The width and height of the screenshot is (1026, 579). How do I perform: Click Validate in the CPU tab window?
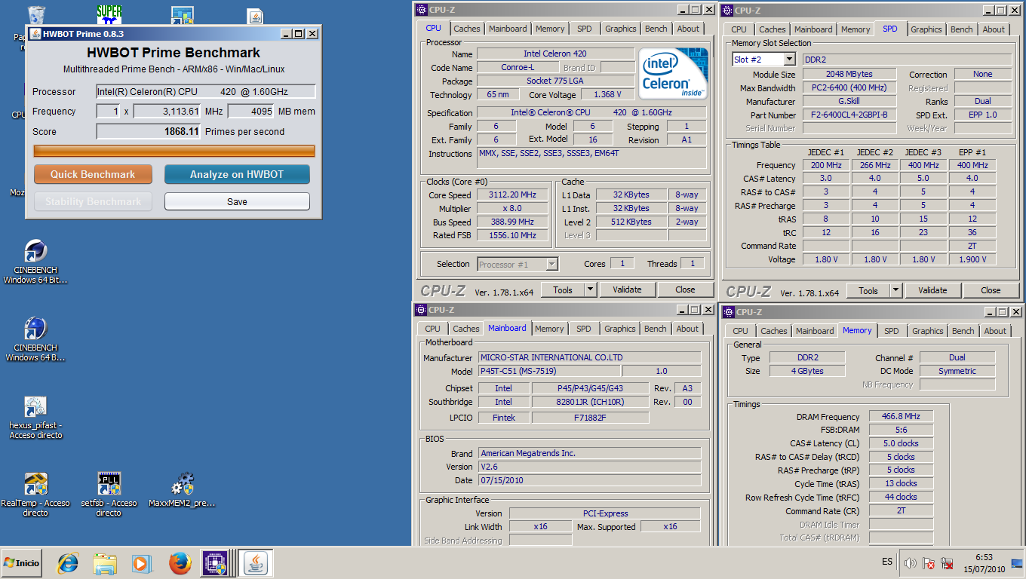(x=627, y=289)
